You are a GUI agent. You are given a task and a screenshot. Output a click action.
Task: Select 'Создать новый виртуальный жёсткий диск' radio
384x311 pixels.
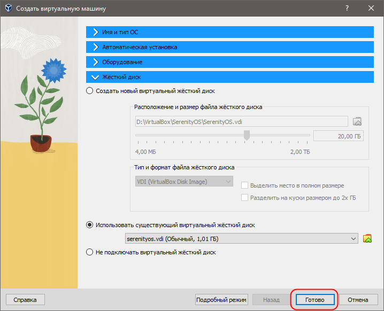point(90,91)
